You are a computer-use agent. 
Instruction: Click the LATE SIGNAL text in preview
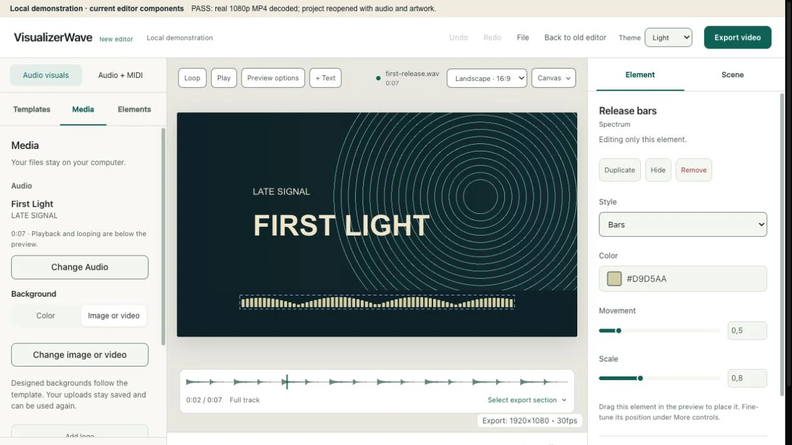pyautogui.click(x=281, y=191)
